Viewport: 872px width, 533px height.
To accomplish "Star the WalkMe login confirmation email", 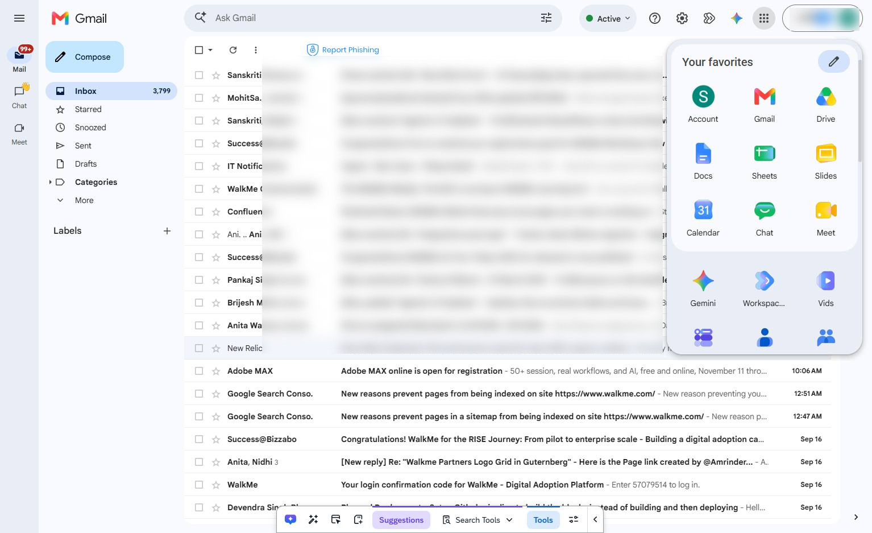I will coord(215,485).
